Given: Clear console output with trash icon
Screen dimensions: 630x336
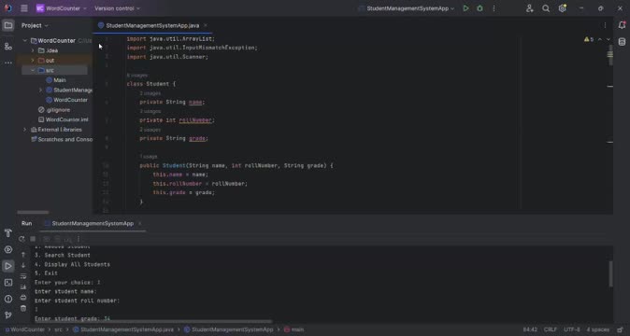Looking at the screenshot, I should (23, 308).
